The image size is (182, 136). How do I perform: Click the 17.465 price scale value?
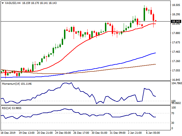tap(176, 52)
